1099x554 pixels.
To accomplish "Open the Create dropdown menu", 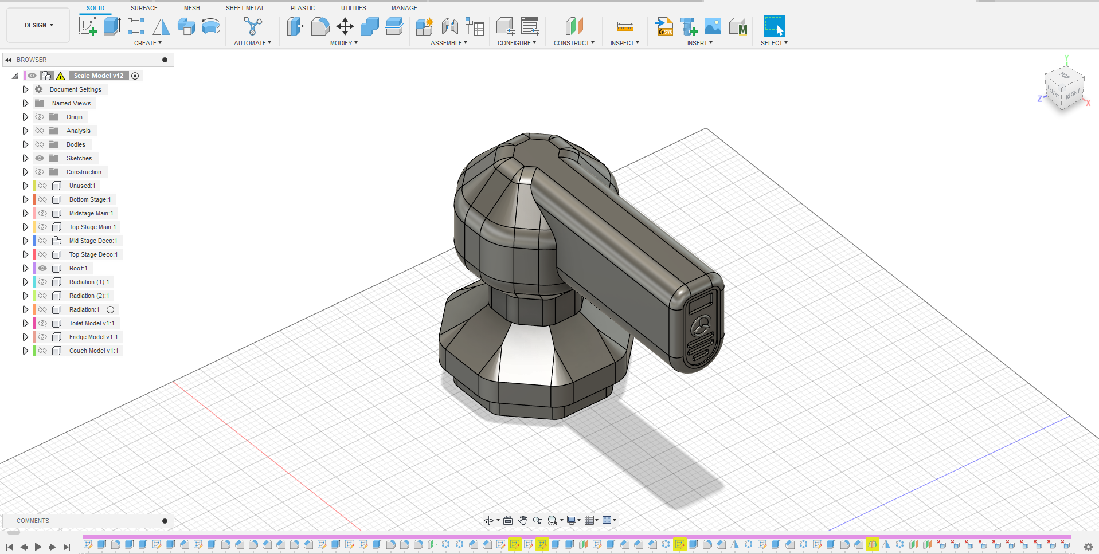I will click(x=148, y=43).
